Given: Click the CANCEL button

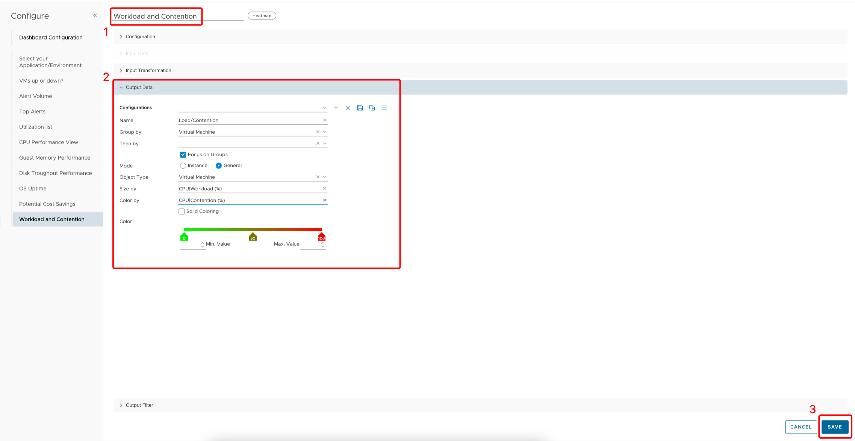Looking at the screenshot, I should click(801, 427).
